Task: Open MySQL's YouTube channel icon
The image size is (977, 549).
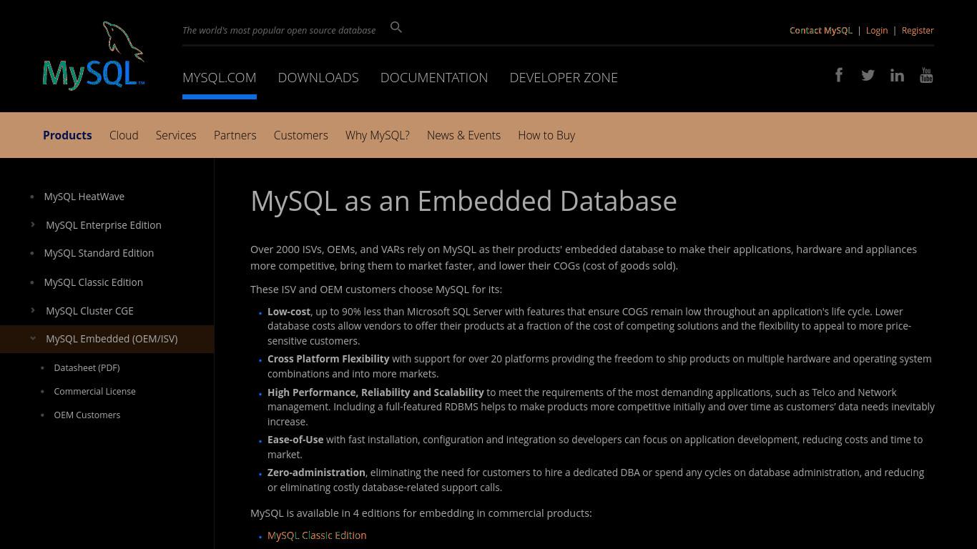Action: click(x=926, y=75)
